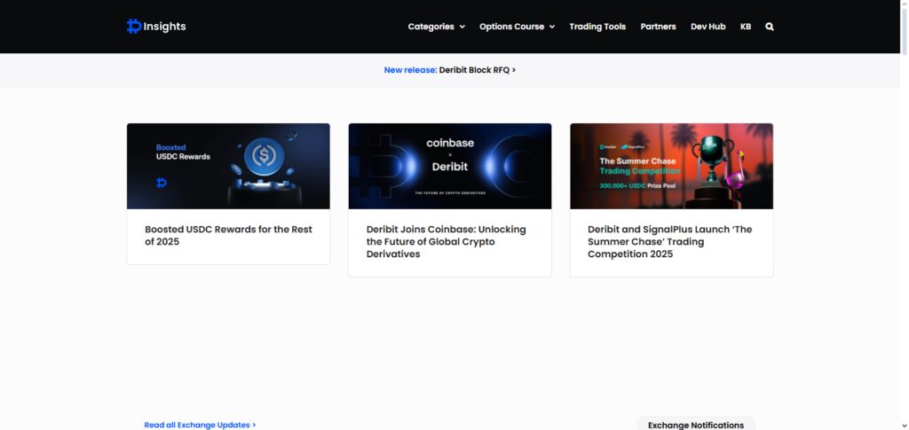Open the Dev Hub menu link
Screen dimensions: 909x430
click(x=707, y=27)
